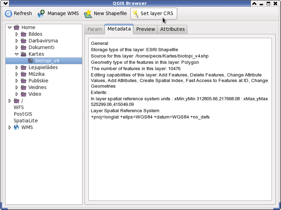The width and height of the screenshot is (281, 210).
Task: Switch to the Param tab
Action: click(x=95, y=29)
